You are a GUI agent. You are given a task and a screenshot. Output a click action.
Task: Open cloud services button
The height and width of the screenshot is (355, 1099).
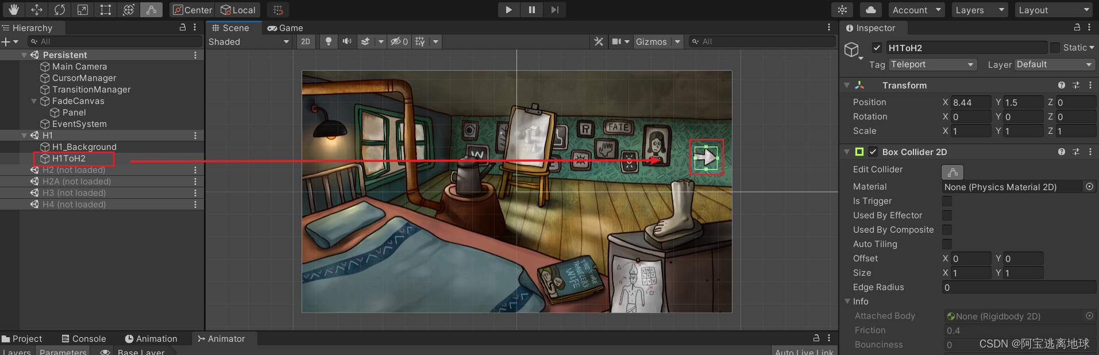click(871, 10)
